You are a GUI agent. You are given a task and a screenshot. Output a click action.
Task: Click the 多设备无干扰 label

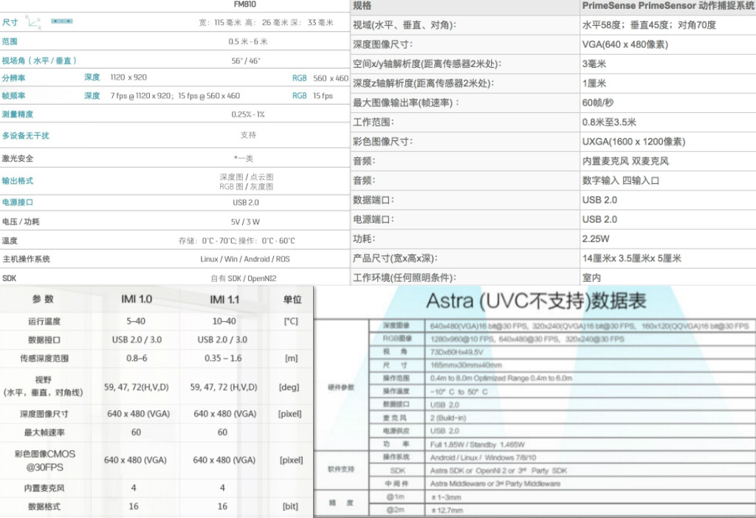pos(26,135)
